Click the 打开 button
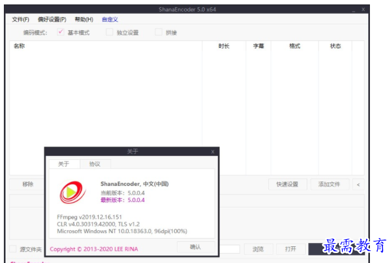 click(291, 249)
